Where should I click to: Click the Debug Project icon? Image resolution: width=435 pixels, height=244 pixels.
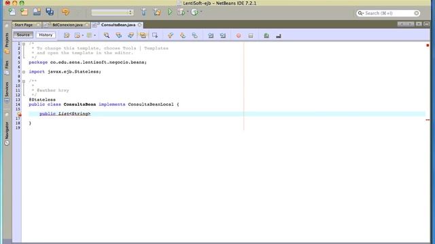181,12
